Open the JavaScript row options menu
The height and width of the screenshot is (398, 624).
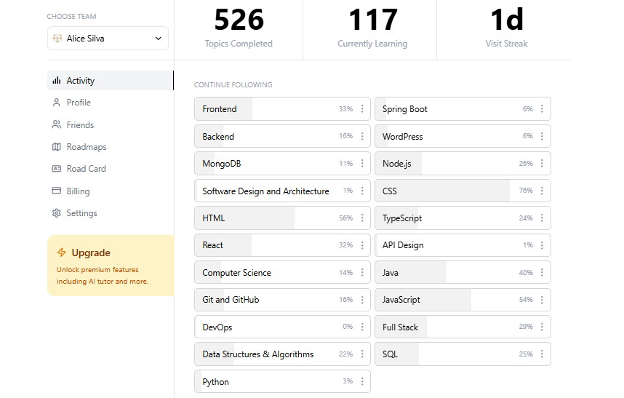542,300
